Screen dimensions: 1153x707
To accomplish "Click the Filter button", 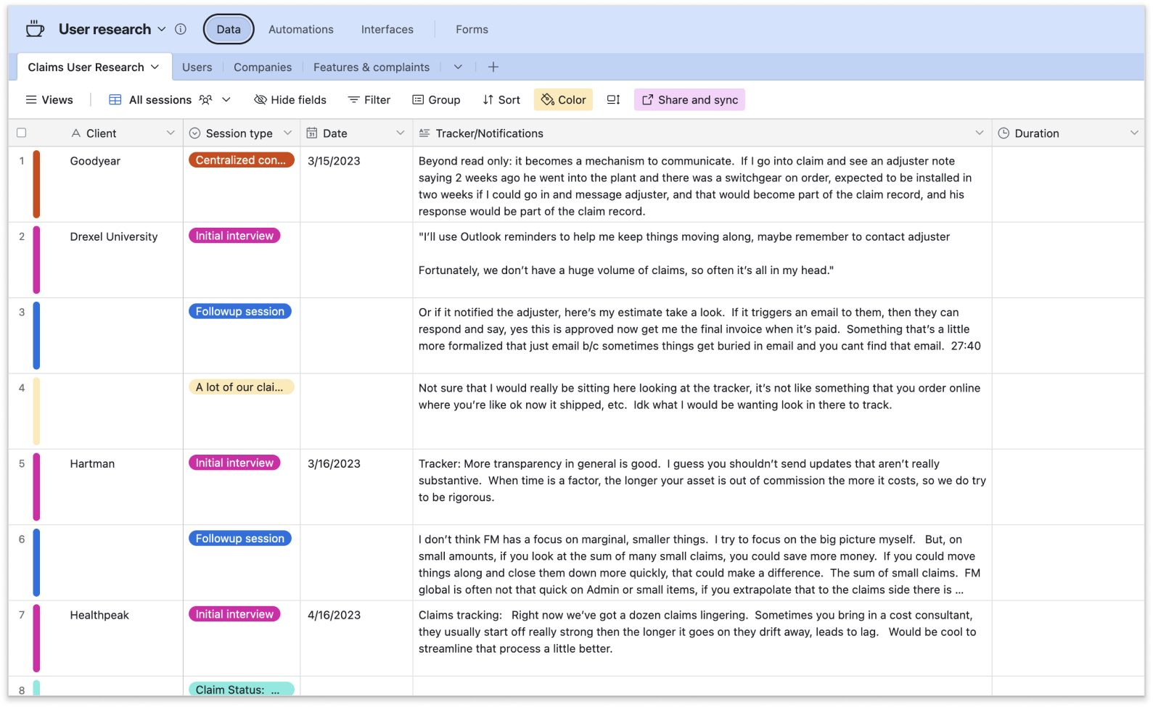I will [369, 99].
